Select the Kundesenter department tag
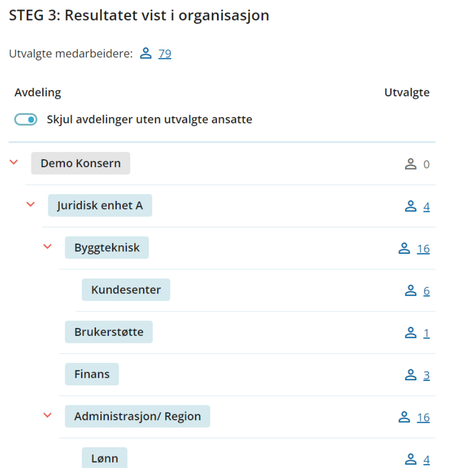Screen dimensions: 459x476 [x=126, y=290]
